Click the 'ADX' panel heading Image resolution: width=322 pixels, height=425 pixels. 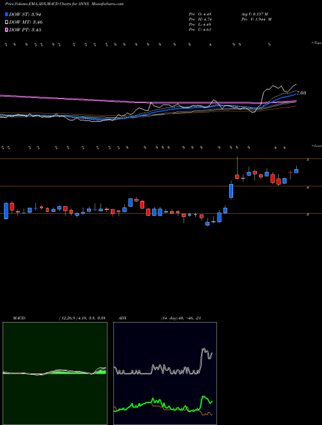[x=122, y=318]
